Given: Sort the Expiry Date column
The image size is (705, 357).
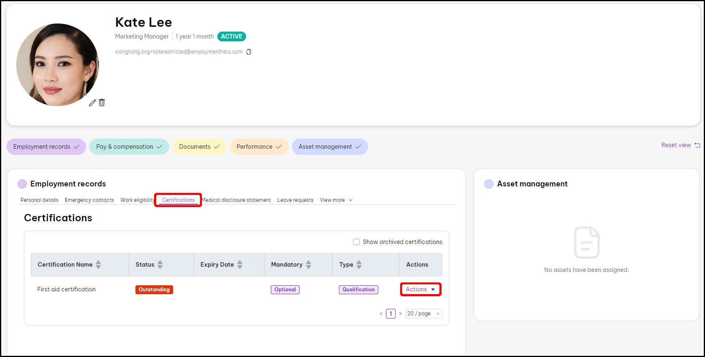Looking at the screenshot, I should pos(240,265).
